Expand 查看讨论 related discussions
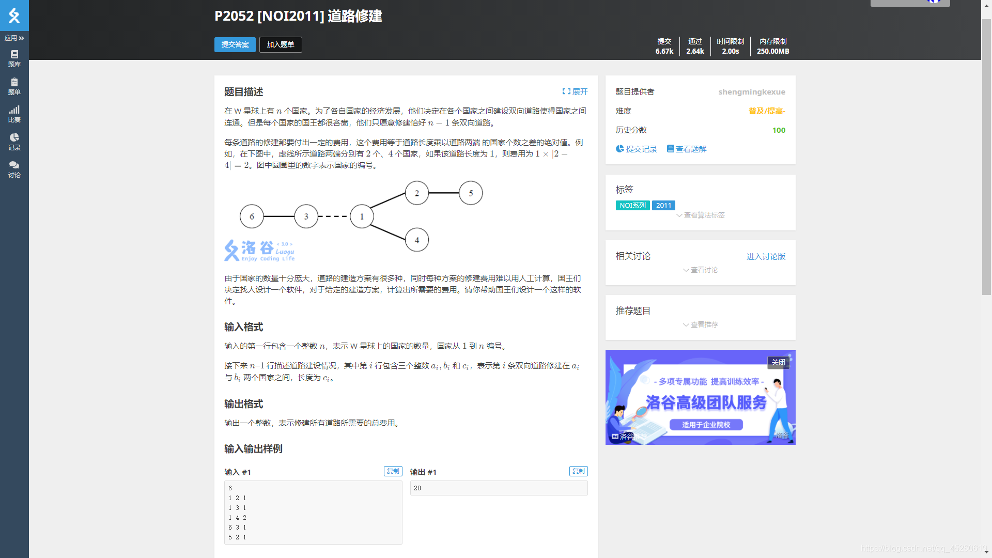The height and width of the screenshot is (558, 992). pyautogui.click(x=700, y=270)
